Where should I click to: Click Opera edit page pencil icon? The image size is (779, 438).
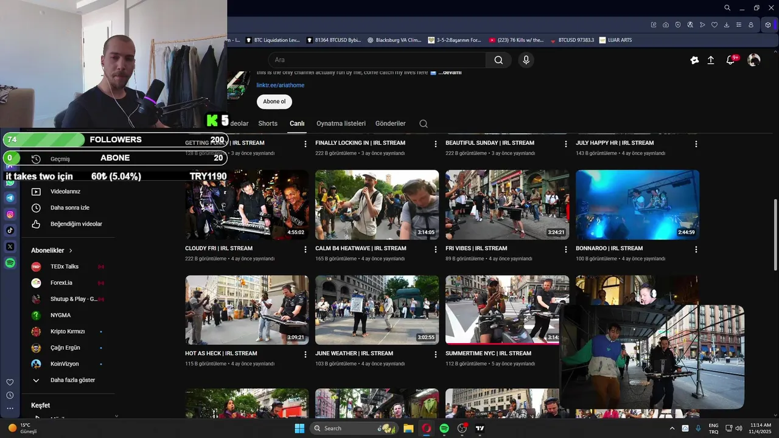coord(654,25)
